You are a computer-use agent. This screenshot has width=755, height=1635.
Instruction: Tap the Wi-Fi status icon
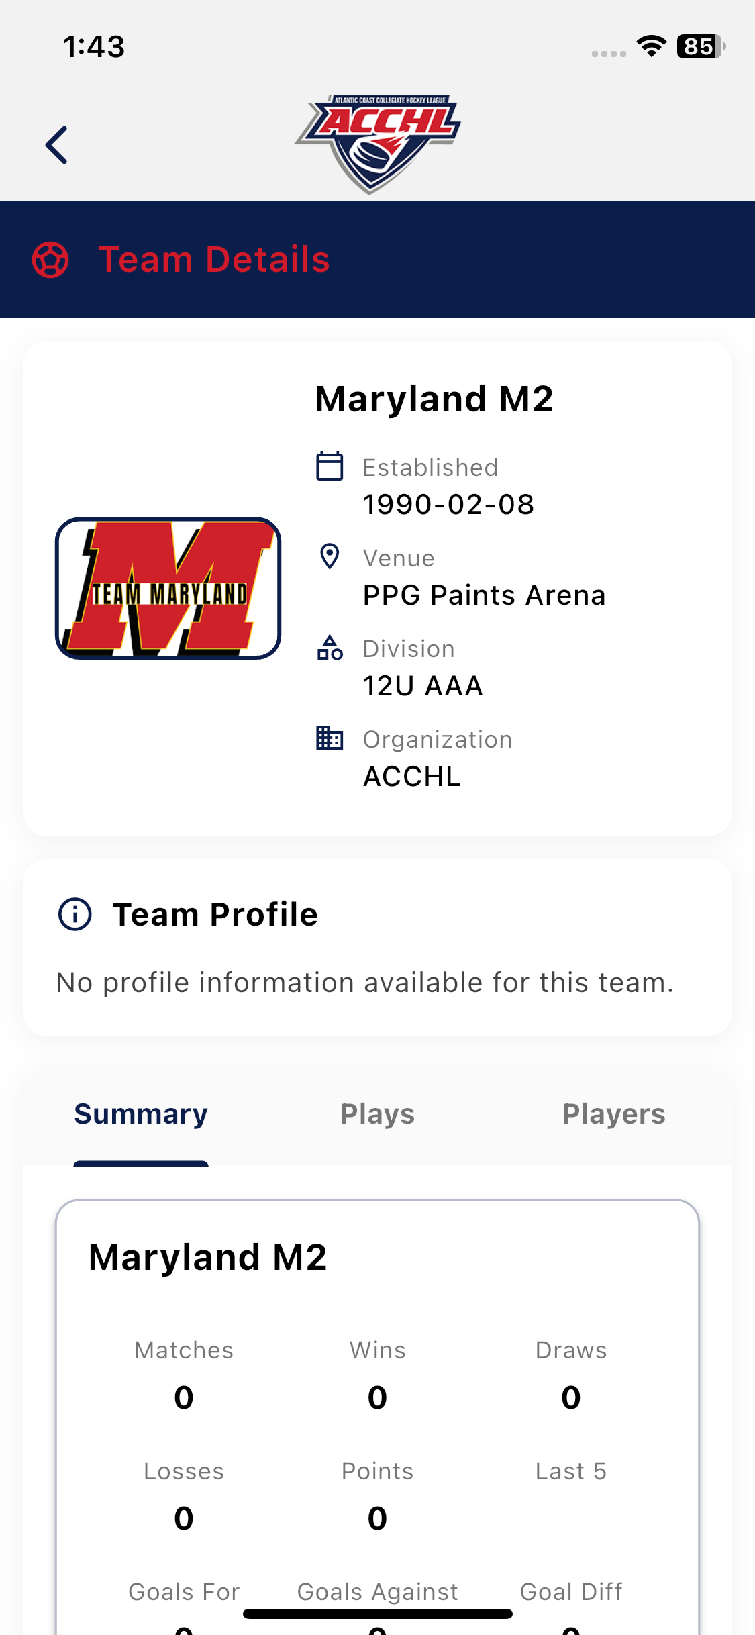point(651,46)
